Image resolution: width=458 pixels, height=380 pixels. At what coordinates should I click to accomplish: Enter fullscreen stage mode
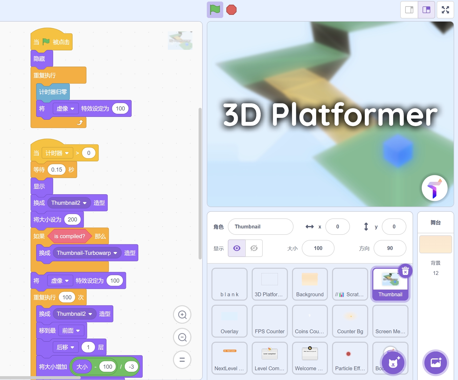[445, 10]
